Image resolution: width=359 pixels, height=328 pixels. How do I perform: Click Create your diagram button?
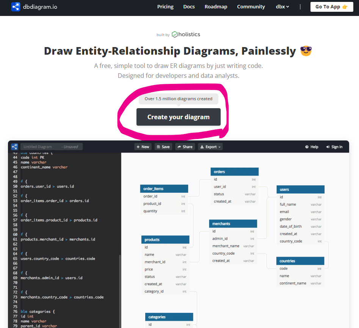(178, 117)
